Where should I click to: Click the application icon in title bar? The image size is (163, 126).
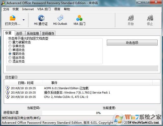click(x=3, y=3)
